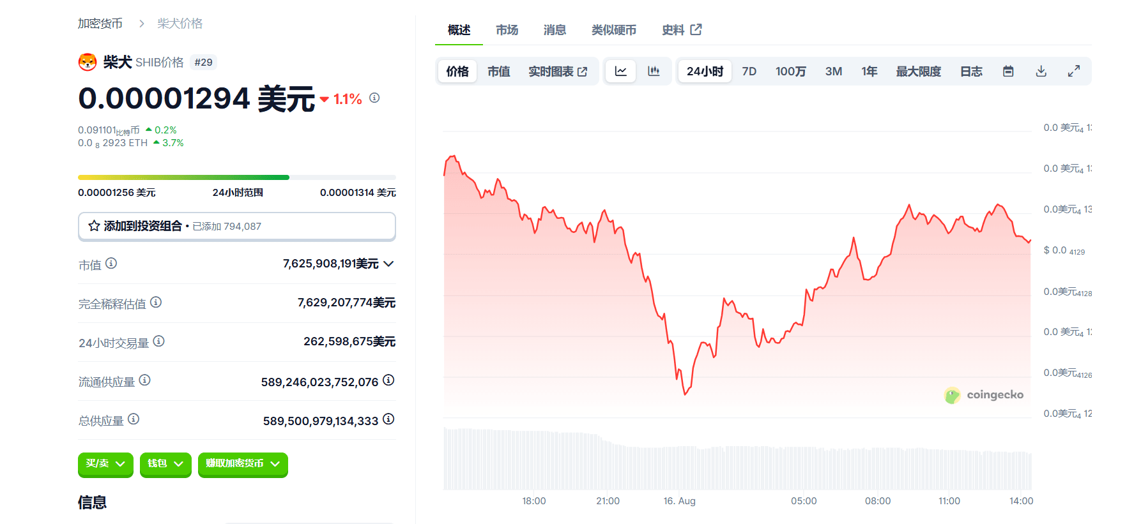
Task: Select the 7D time range
Action: click(749, 71)
